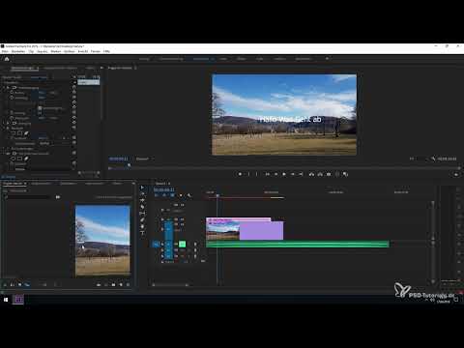Open the Sequenz menu
The width and height of the screenshot is (464, 348).
(43, 51)
